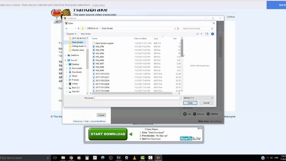Click Cancel in HandBrake source panel

click(x=101, y=115)
